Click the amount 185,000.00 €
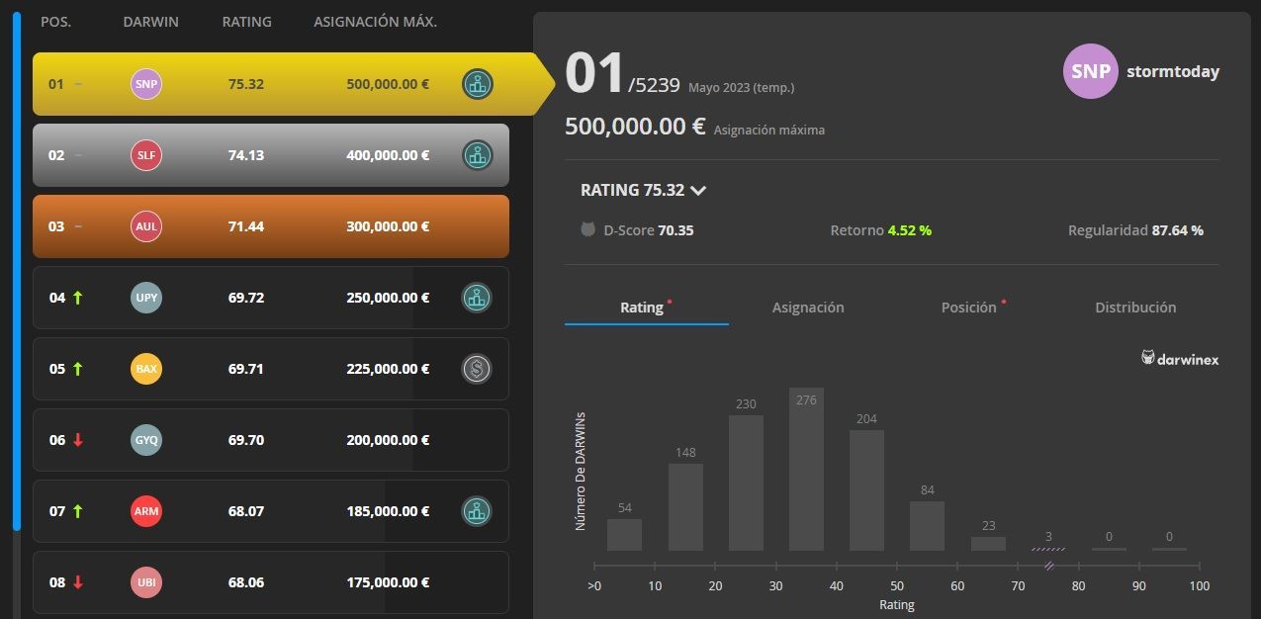Viewport: 1261px width, 619px height. (388, 511)
